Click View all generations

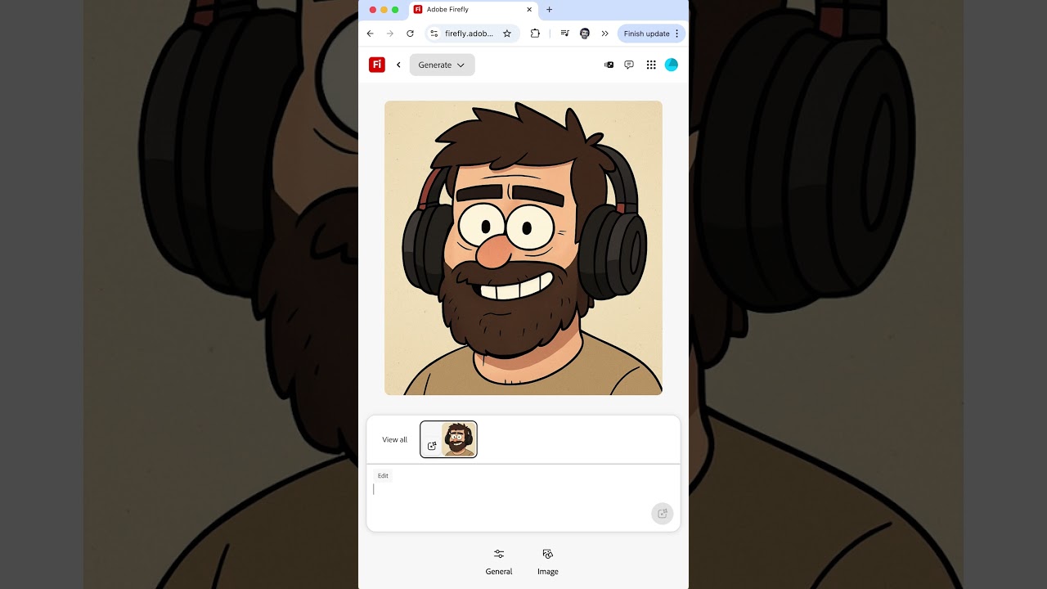(x=394, y=439)
